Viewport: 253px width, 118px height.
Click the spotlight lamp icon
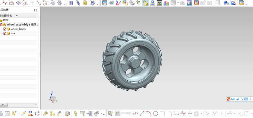pos(139,3)
